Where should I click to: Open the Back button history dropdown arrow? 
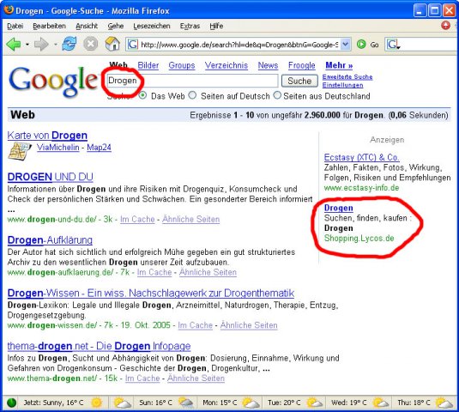pyautogui.click(x=27, y=45)
